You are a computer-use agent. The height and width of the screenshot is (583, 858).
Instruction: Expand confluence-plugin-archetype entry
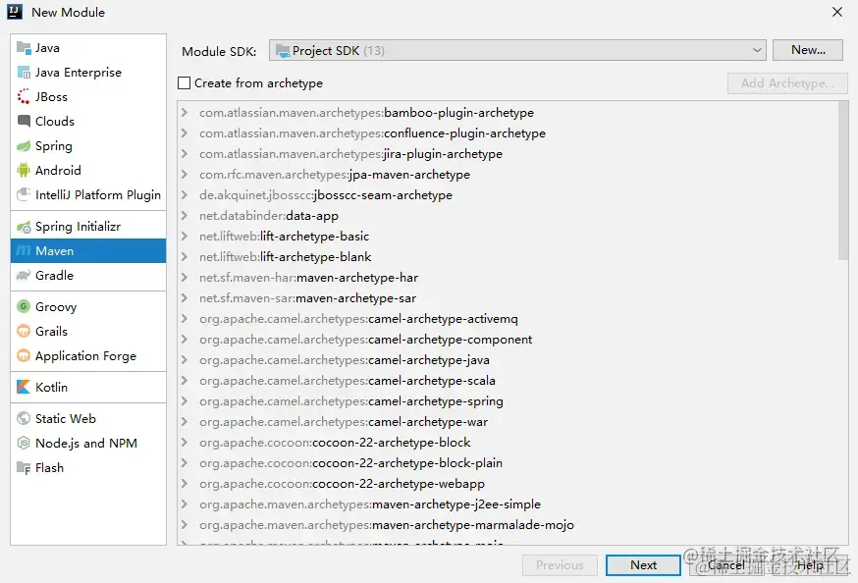pyautogui.click(x=185, y=132)
